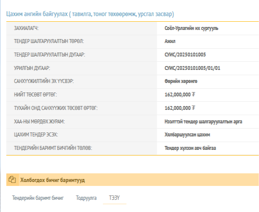Click the Тендер хүлээн авч байгаа status
Image resolution: width=259 pixels, height=212 pixels.
(190, 148)
